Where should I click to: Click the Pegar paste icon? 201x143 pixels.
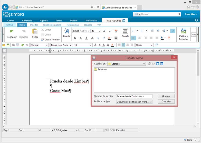35,31
